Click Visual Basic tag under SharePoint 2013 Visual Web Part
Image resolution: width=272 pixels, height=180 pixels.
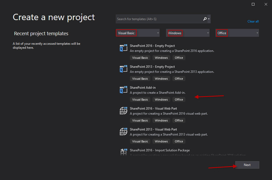pyautogui.click(x=140, y=141)
